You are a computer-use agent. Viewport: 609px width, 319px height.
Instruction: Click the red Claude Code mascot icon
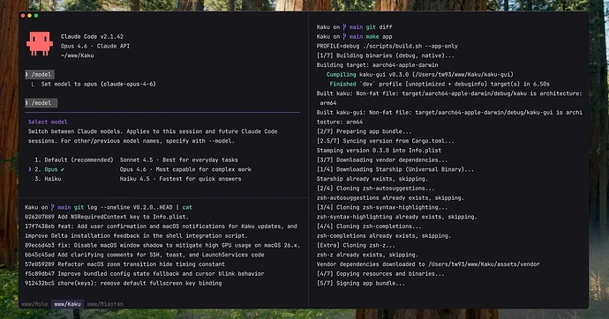click(x=40, y=44)
